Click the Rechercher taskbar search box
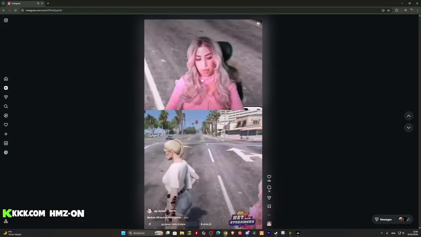 coord(146,233)
